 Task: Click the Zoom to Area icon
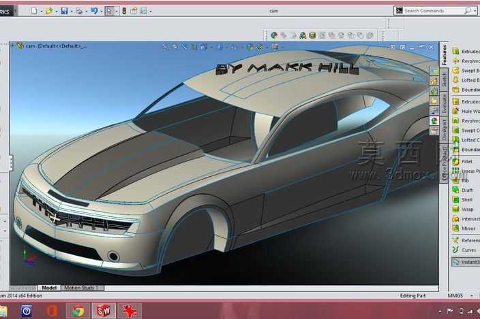[175, 47]
